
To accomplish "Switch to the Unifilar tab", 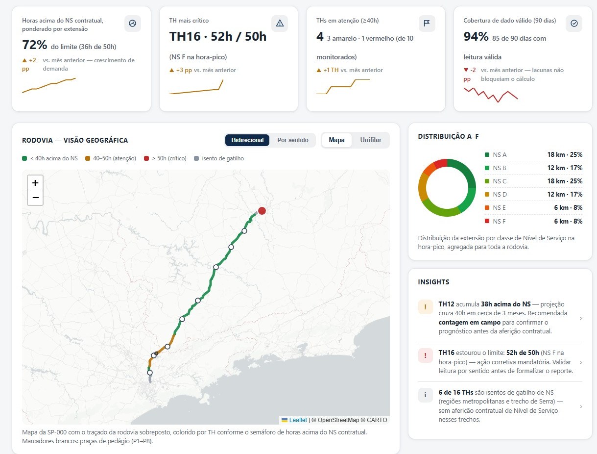I will (x=371, y=140).
